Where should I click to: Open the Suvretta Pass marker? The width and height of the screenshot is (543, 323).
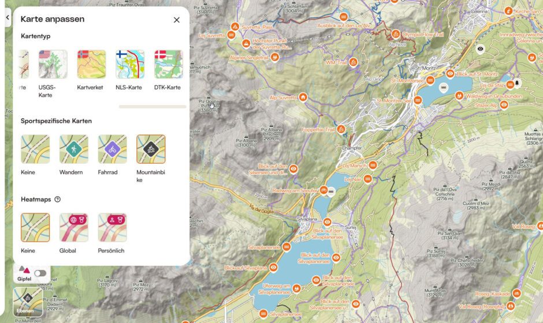coord(235,27)
